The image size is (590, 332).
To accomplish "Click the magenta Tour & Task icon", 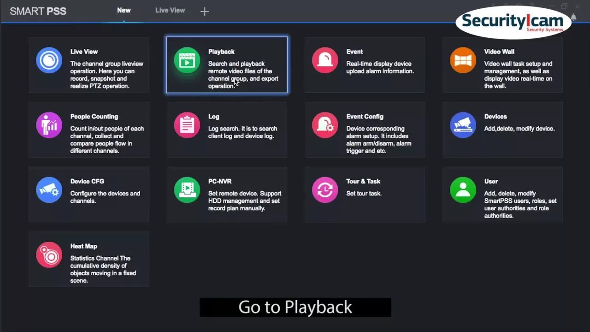I will pyautogui.click(x=325, y=190).
